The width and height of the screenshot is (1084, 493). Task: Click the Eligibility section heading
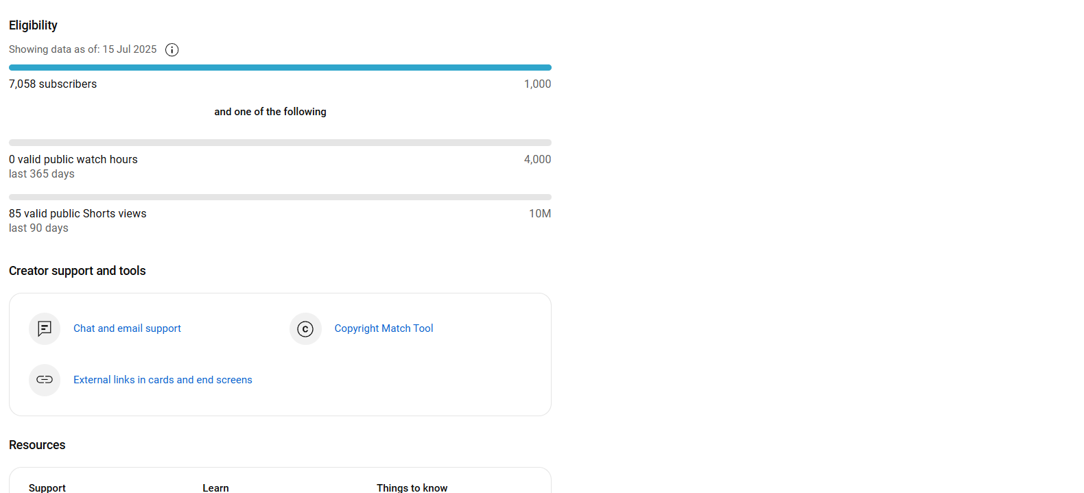pos(33,25)
